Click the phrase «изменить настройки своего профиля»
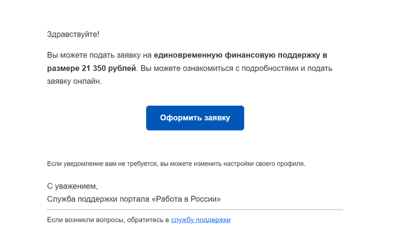Screen dimensions: 395x245 pyautogui.click(x=252, y=164)
